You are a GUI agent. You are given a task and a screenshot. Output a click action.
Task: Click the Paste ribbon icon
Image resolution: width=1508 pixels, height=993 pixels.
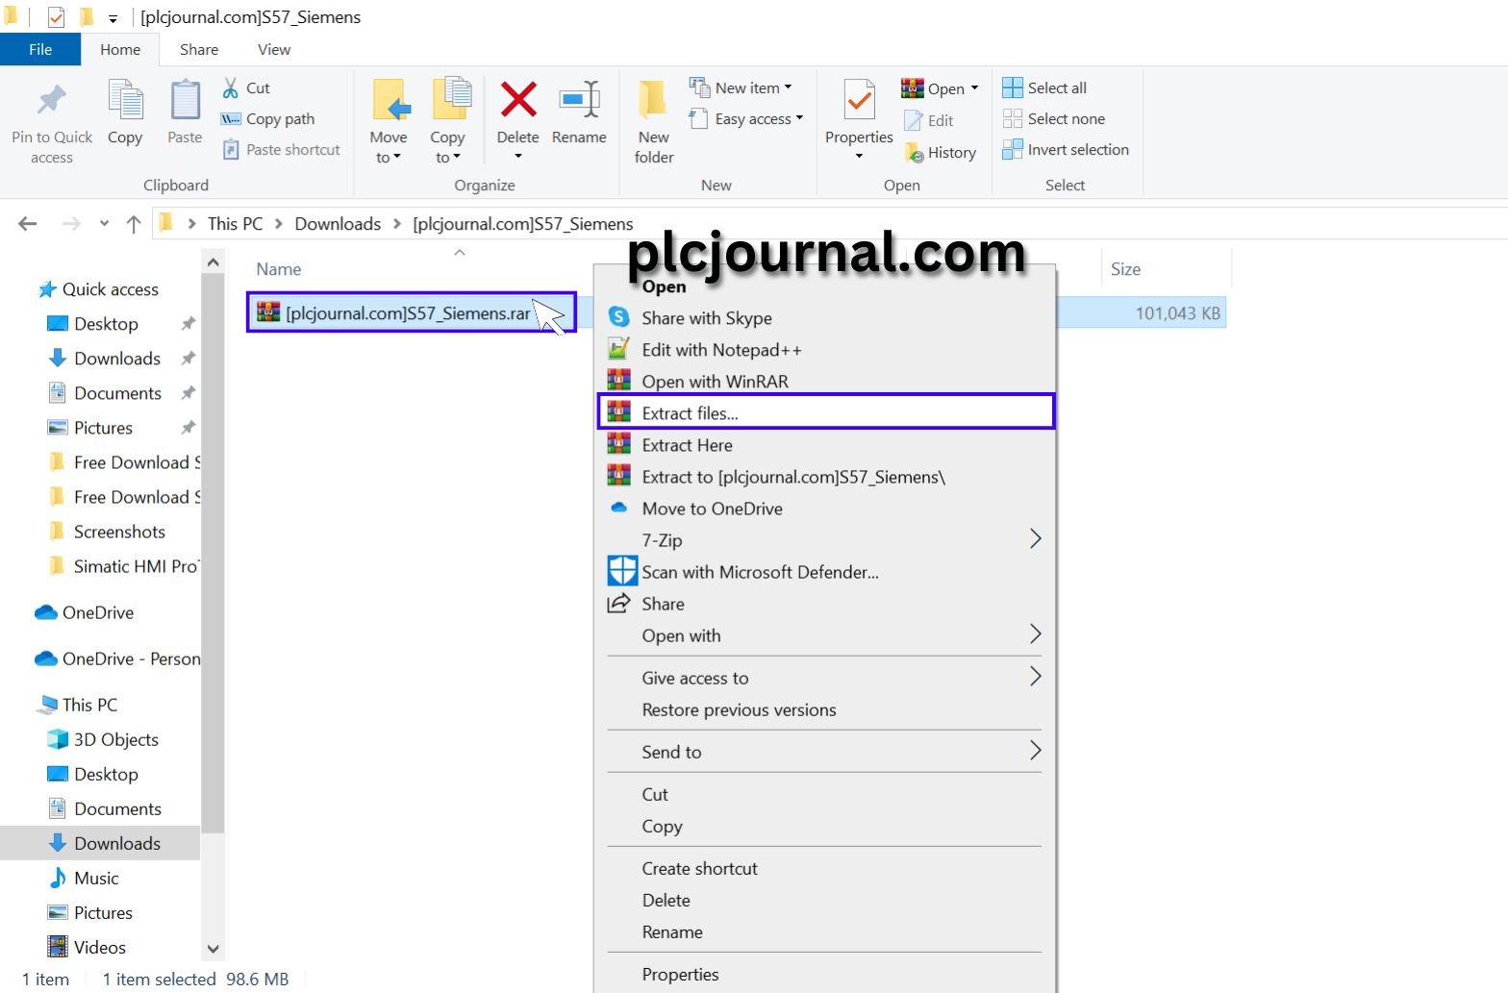click(185, 101)
